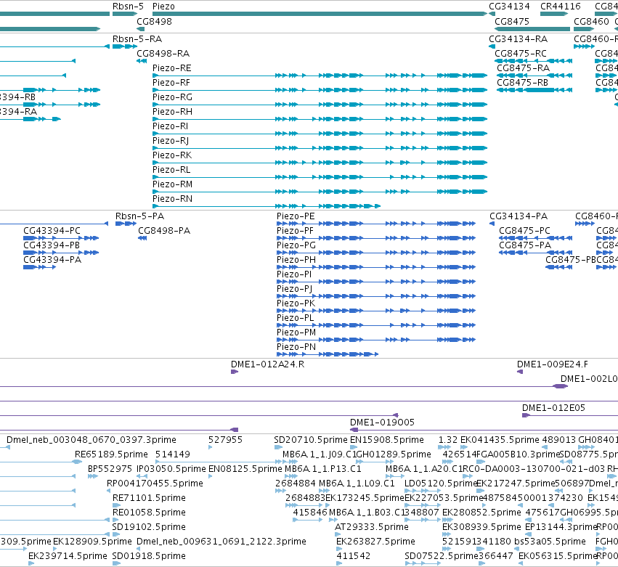Click EST RP004170455.5prime

point(155,484)
